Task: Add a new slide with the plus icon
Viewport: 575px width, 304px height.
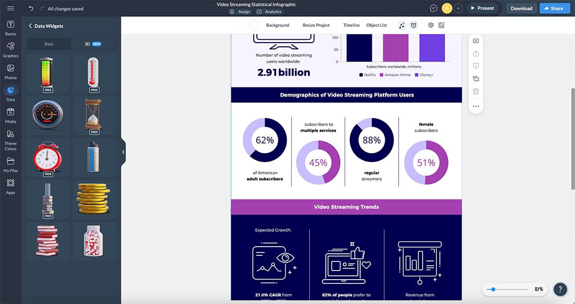Action: (475, 41)
